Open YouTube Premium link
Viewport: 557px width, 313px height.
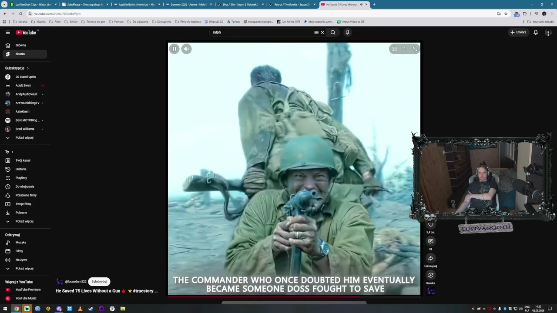tap(24, 290)
